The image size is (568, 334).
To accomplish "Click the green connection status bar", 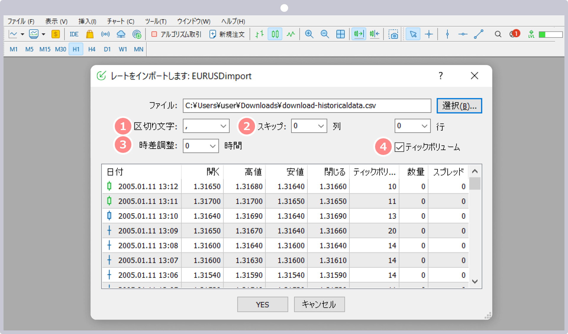I will pos(551,35).
